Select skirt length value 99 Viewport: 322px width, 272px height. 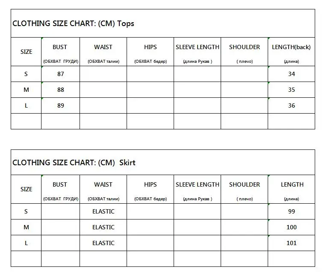(x=291, y=211)
